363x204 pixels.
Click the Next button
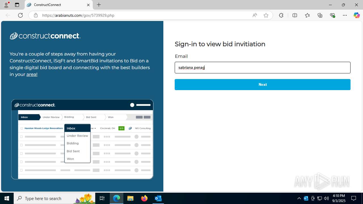[262, 84]
